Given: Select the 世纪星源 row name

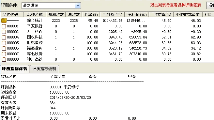Looking at the screenshot, I should tap(35, 43).
